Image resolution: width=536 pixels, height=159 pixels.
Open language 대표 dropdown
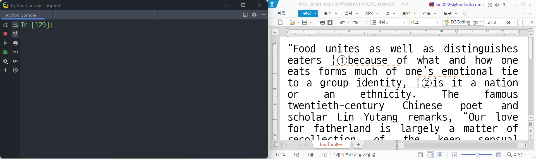(425, 22)
